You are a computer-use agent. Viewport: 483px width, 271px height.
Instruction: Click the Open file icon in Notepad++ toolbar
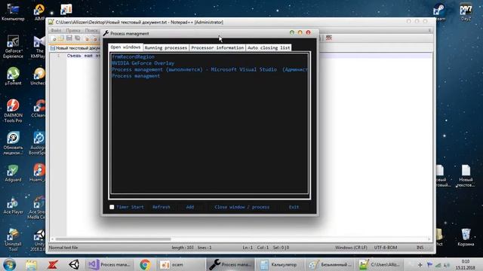tap(61, 38)
